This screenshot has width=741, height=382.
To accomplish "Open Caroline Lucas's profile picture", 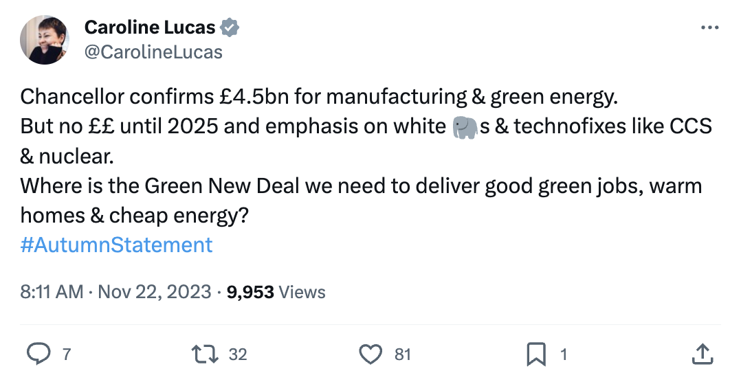I will [45, 40].
